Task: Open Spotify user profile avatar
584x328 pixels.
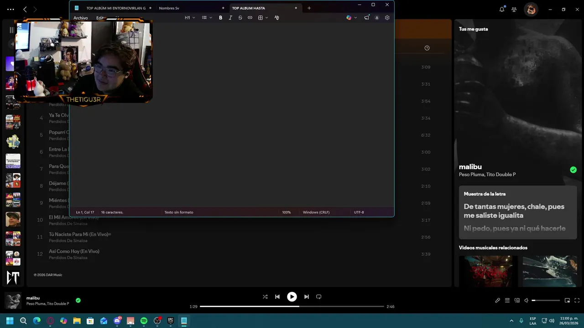Action: [531, 9]
